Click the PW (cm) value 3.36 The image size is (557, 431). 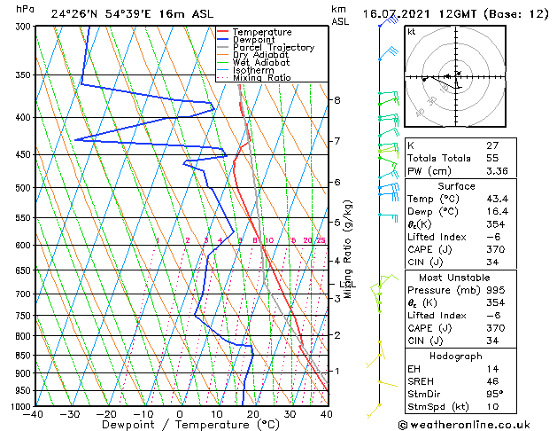coord(497,171)
